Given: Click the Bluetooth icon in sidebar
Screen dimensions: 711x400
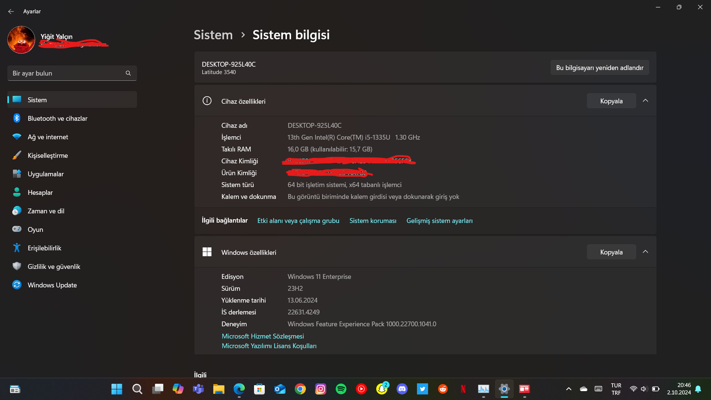Looking at the screenshot, I should coord(17,118).
